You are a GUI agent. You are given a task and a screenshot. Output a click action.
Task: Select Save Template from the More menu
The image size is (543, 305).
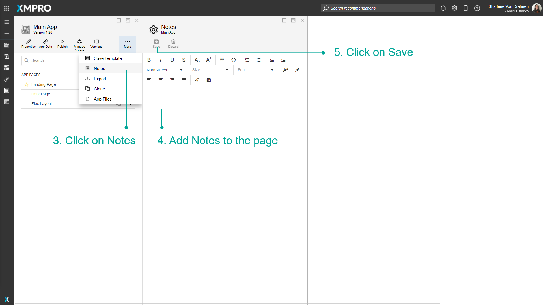pyautogui.click(x=107, y=58)
